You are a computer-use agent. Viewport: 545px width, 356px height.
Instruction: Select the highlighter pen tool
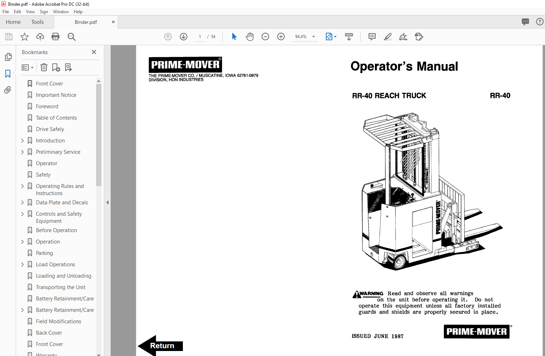[x=388, y=37]
